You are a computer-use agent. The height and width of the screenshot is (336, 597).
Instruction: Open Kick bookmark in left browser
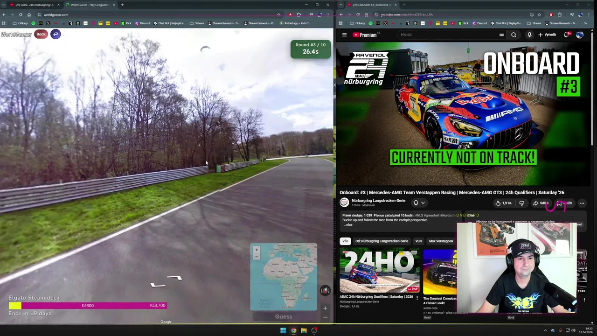point(126,23)
